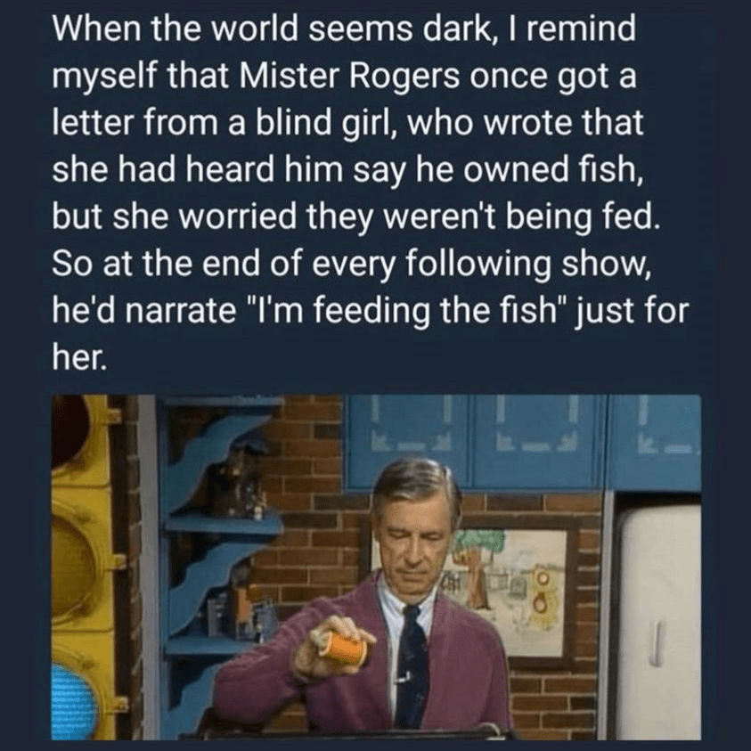Open the embedded Mister Rogers image

[x=376, y=567]
